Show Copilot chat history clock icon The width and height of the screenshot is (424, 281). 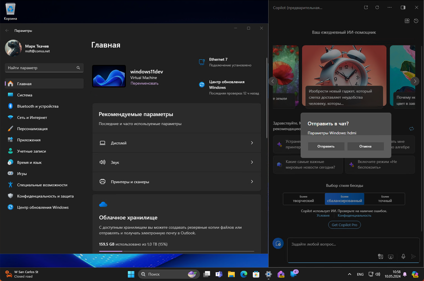tap(416, 21)
